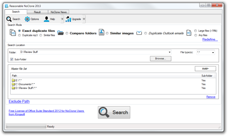Click the Help person icon
The image size is (228, 136).
(46, 19)
